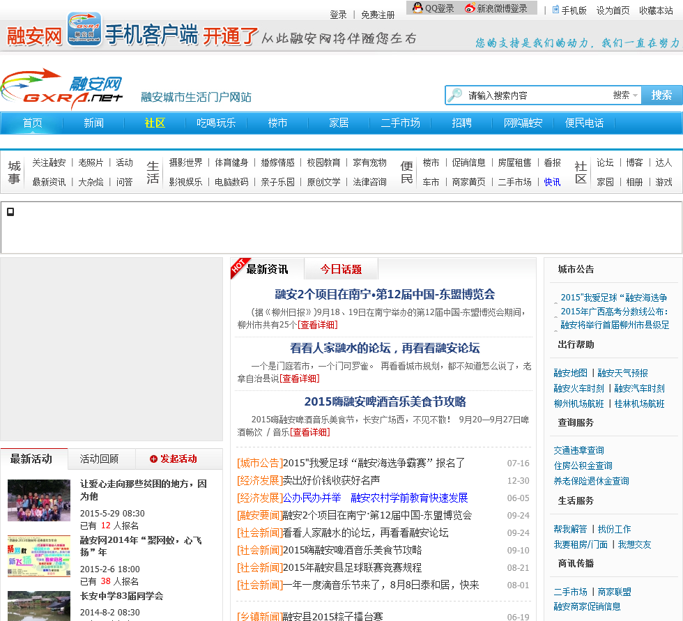Open the 我要租房/门面 link

(x=580, y=544)
